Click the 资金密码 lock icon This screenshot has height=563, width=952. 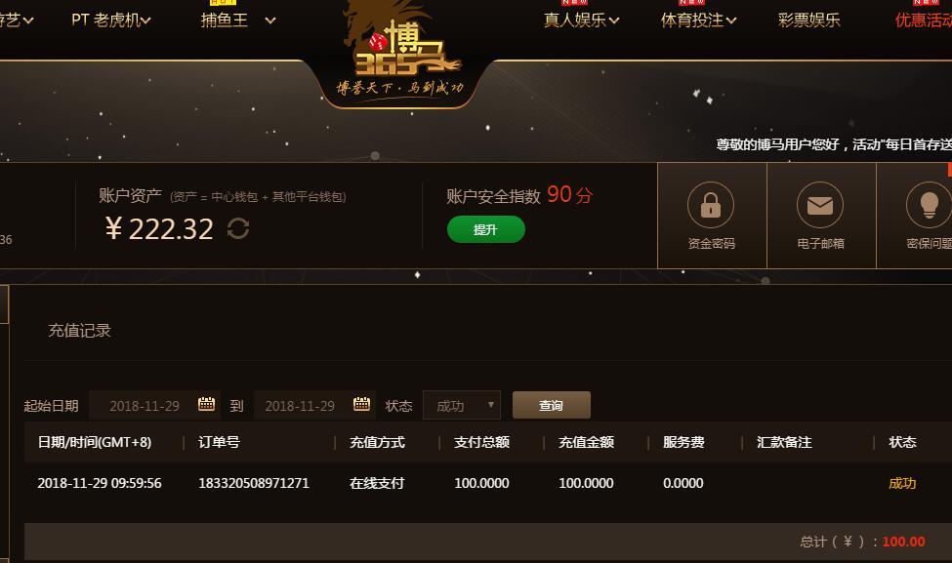pyautogui.click(x=711, y=205)
